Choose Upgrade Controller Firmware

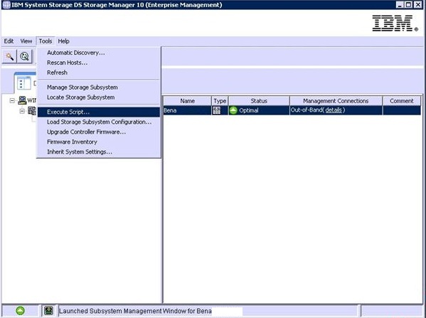click(99, 132)
